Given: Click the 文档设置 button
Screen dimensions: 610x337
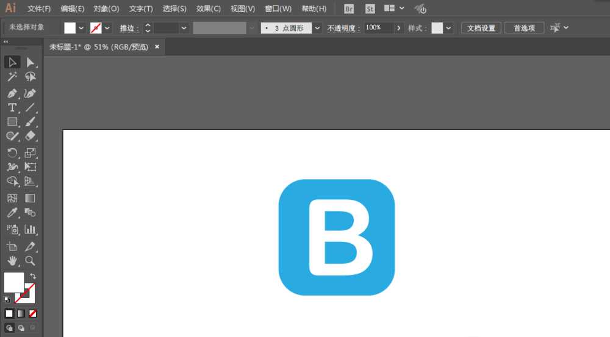Looking at the screenshot, I should click(481, 28).
